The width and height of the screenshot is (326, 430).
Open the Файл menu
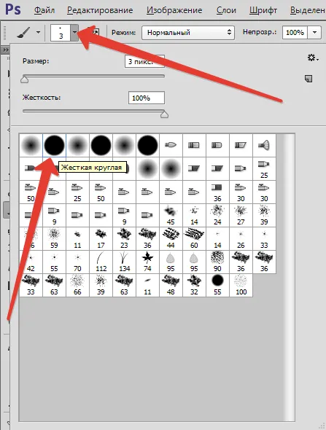click(x=44, y=10)
